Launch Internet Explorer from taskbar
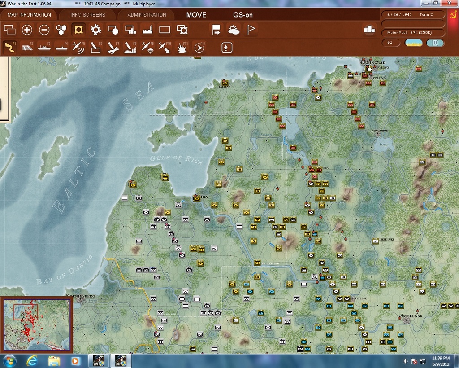Screen dimensions: 459x368 32,361
